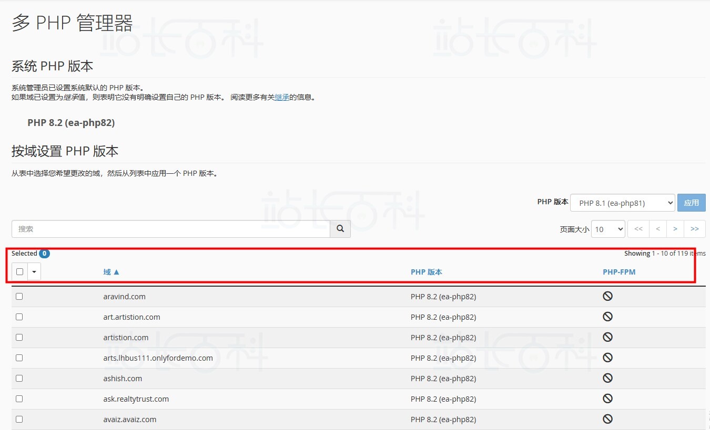Viewport: 710px width, 430px height.
Task: Click PHP-FPM disabled icon for art.artistion.com
Action: click(607, 317)
